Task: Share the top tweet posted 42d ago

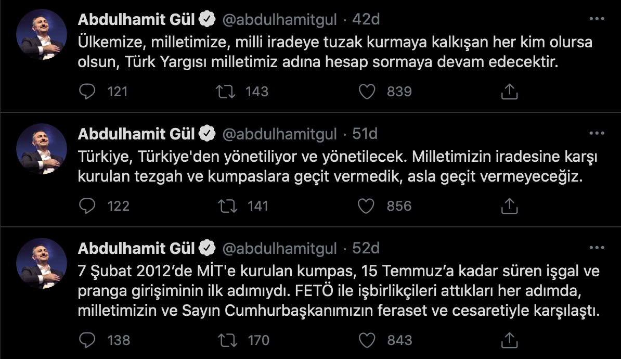Action: pos(510,92)
